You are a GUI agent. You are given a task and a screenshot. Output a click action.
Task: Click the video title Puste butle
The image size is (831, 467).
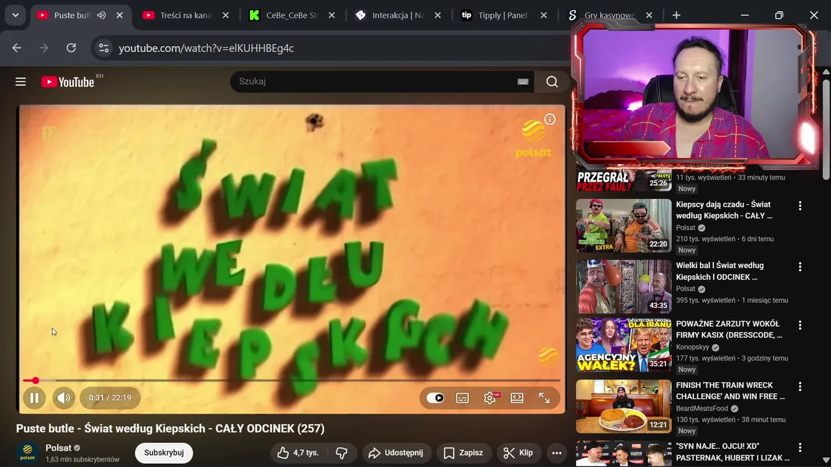click(170, 429)
